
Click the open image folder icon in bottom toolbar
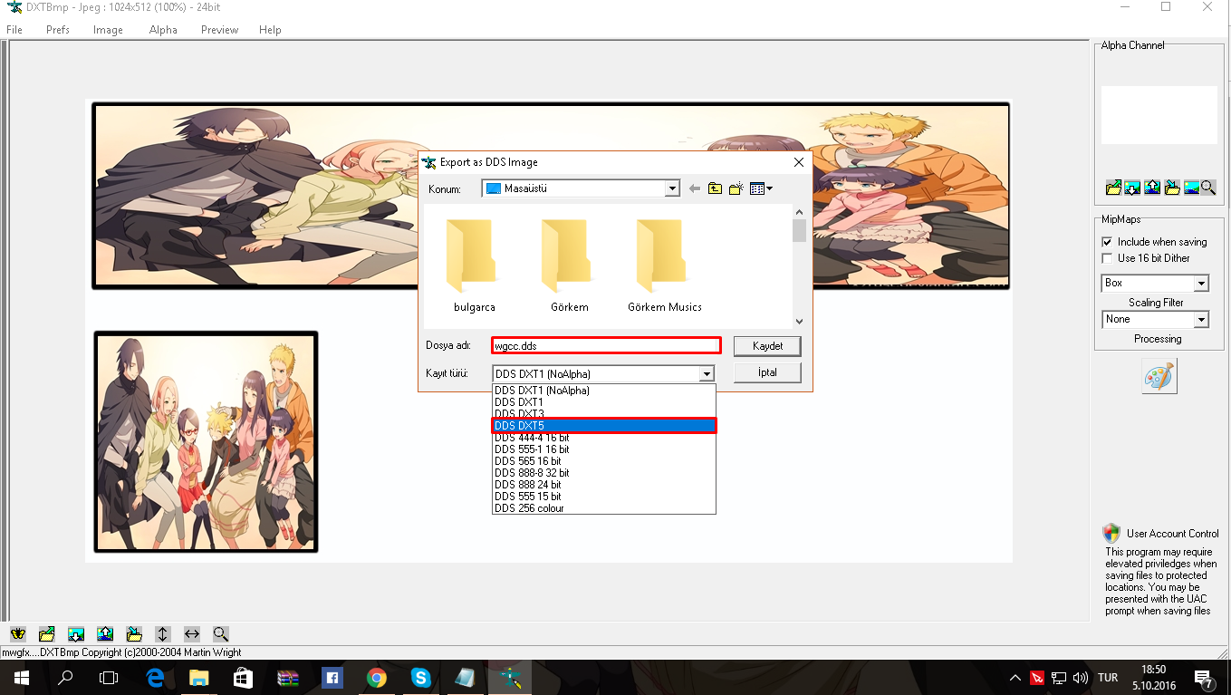47,634
